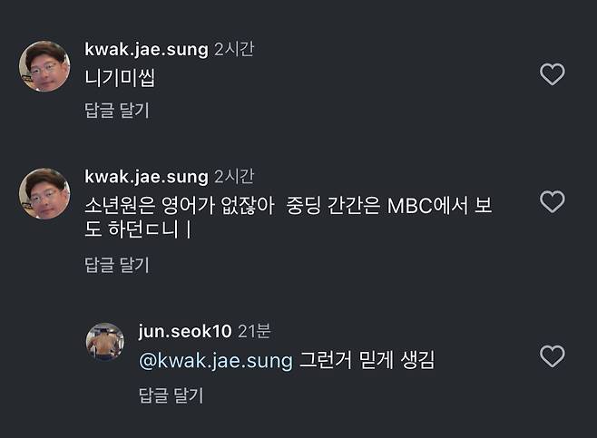Click the '2시간' timestamp on the first comment

point(234,49)
